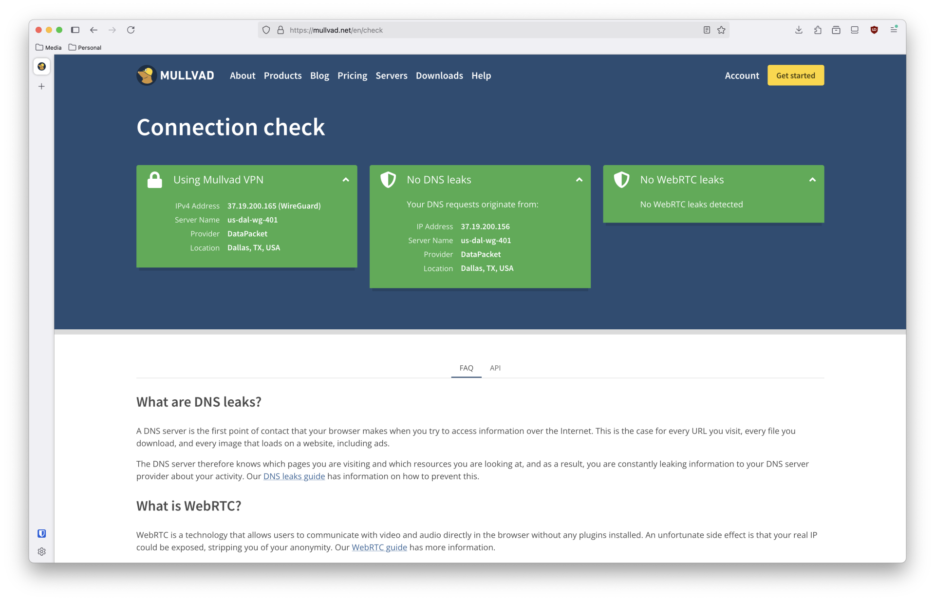Open a new tab with the sidebar plus icon
Viewport: 935px width, 601px height.
(41, 86)
